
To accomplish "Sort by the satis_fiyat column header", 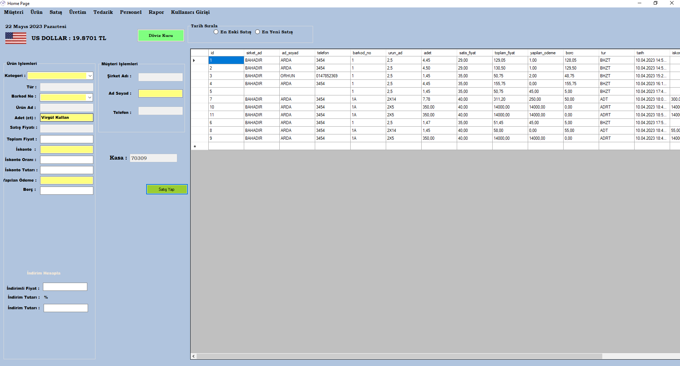I will pos(475,53).
